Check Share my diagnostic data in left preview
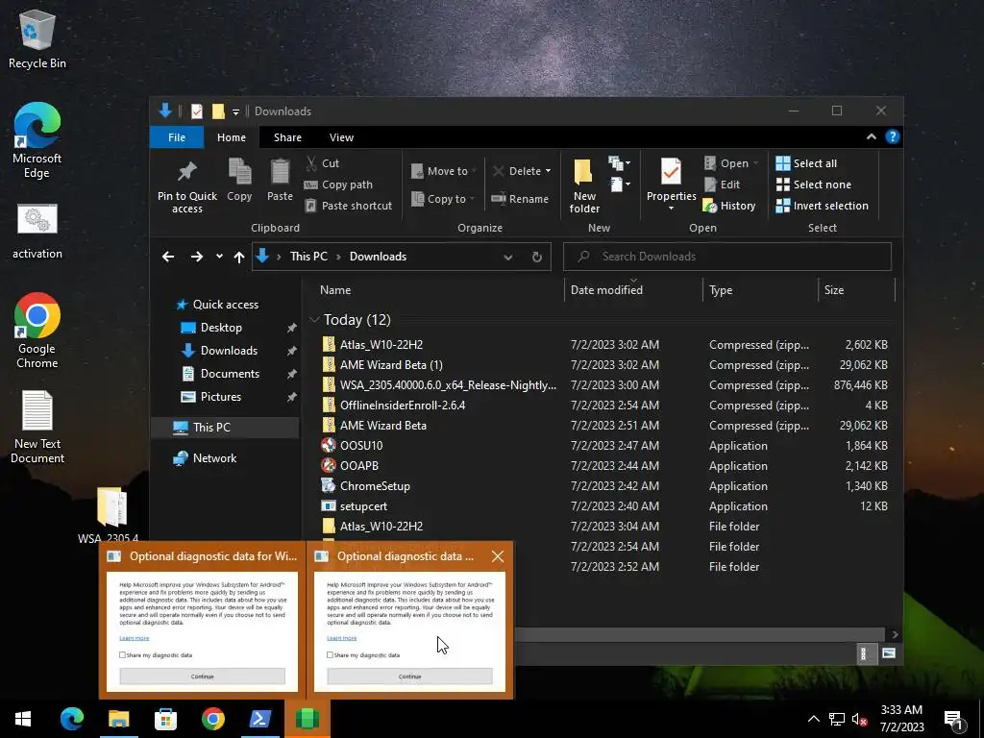 (x=122, y=654)
